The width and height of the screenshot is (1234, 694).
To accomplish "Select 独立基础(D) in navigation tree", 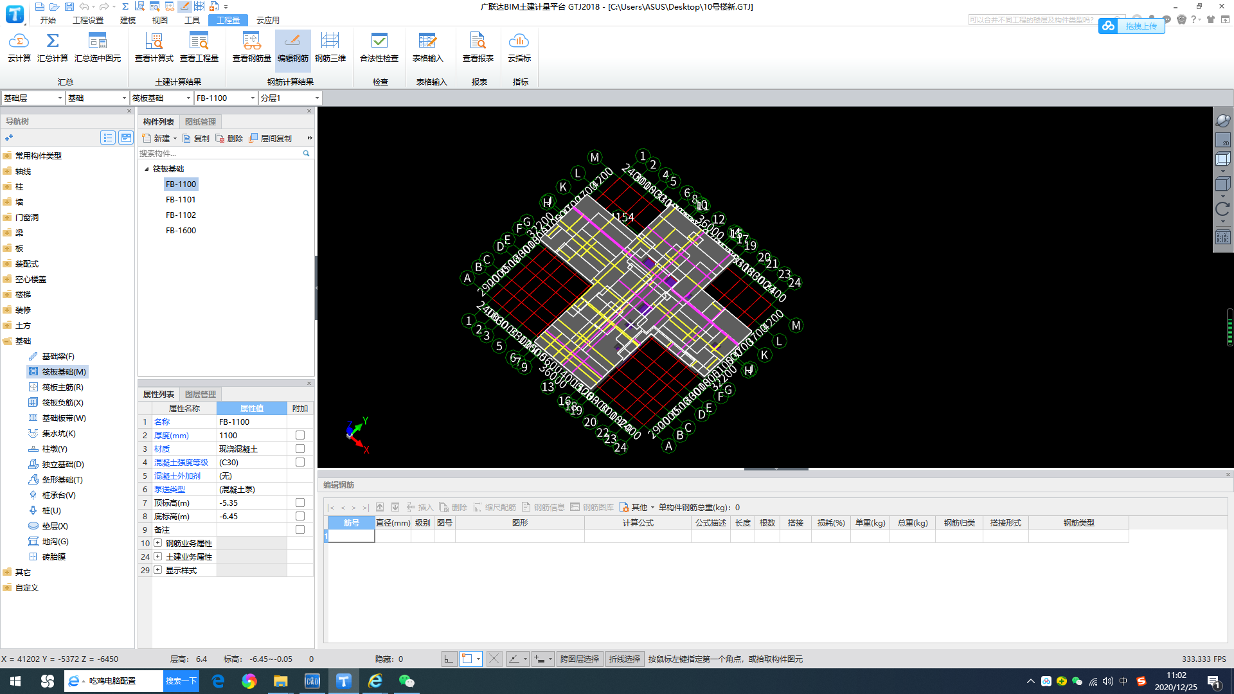I will point(56,464).
